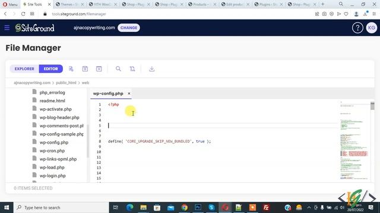Open Opera speed dial grid icon
This screenshot has height=213, width=380.
click(32, 14)
